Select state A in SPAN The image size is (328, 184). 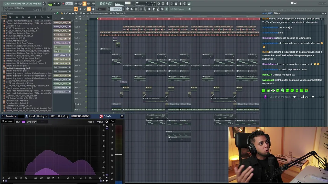(x=26, y=116)
